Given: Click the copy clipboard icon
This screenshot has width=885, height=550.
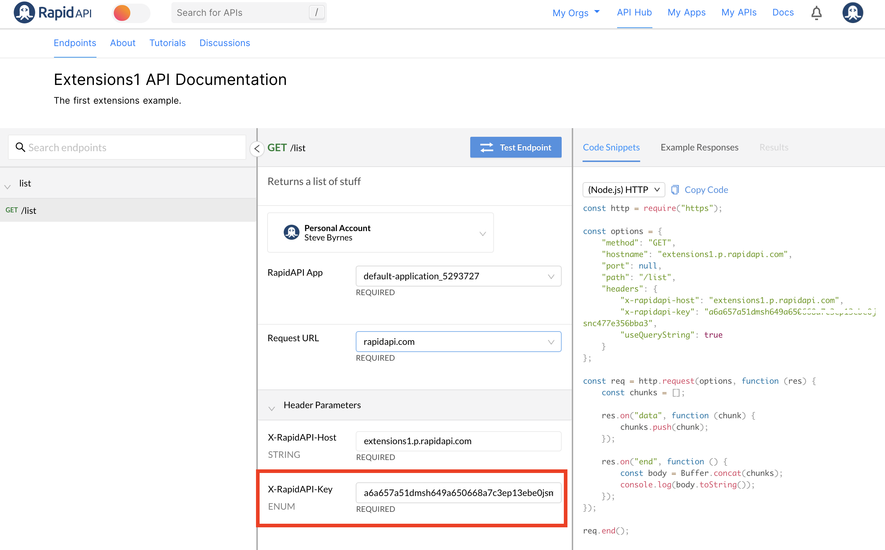Looking at the screenshot, I should coord(675,190).
